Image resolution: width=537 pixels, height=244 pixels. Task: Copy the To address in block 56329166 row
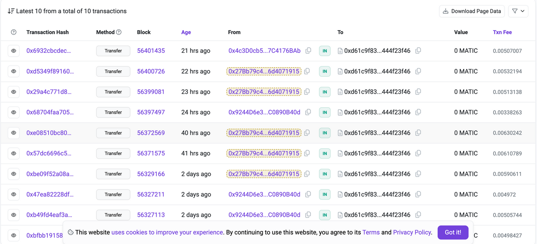418,174
